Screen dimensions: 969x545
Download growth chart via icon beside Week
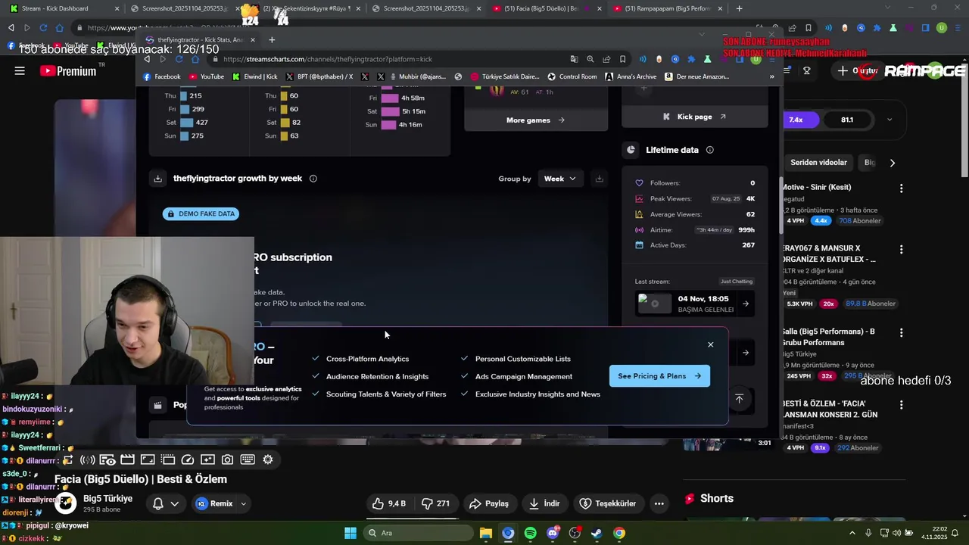click(599, 179)
